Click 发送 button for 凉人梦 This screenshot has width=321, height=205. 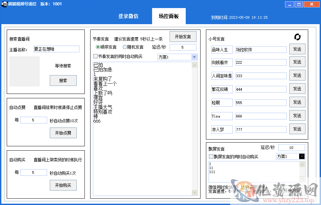point(297,129)
